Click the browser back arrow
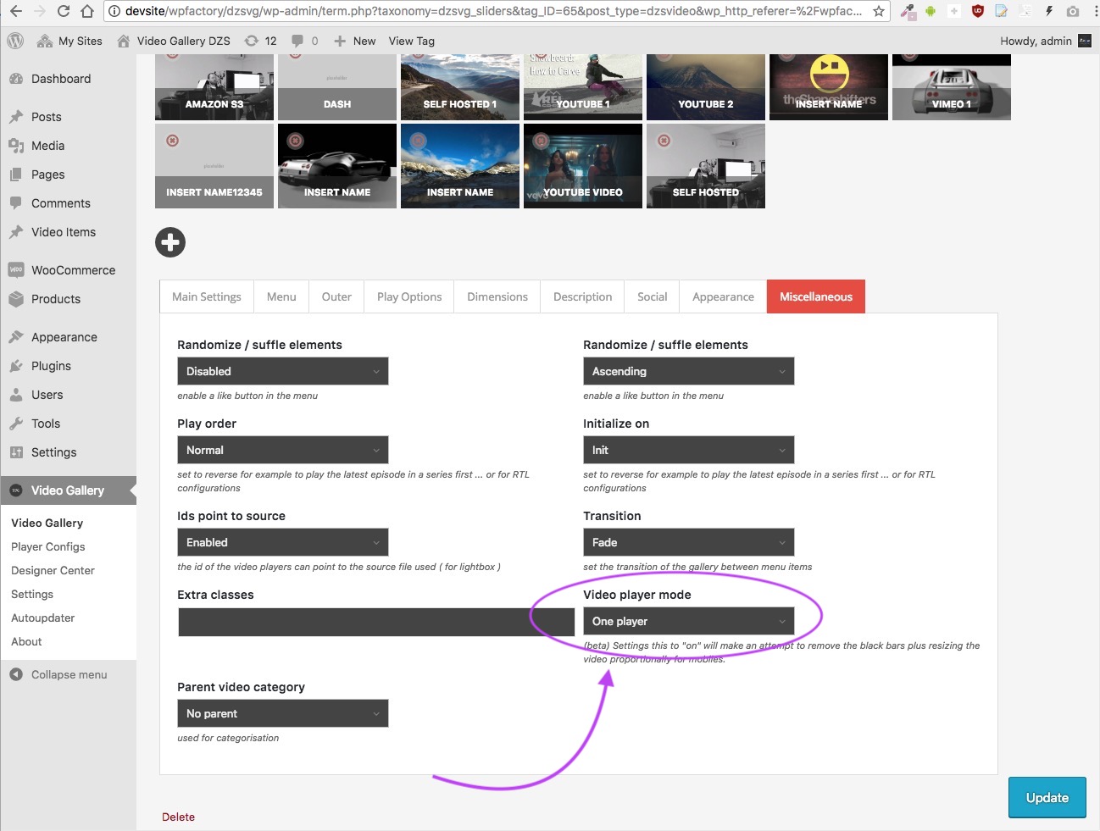The image size is (1100, 831). [x=16, y=11]
